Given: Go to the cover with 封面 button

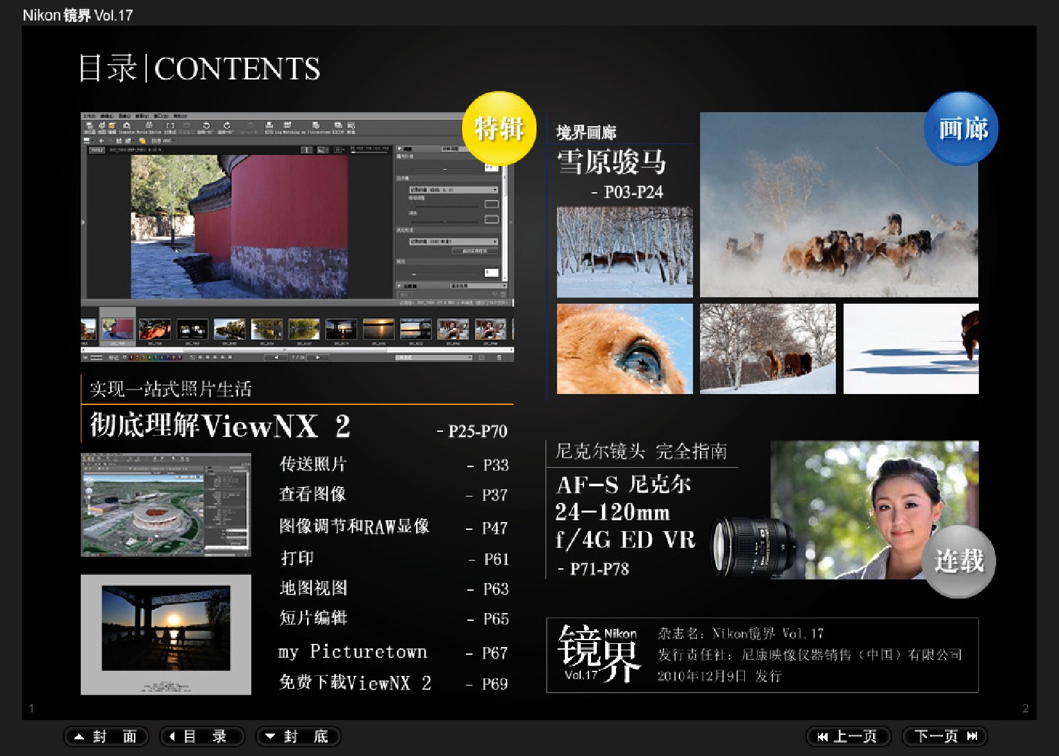Looking at the screenshot, I should [106, 736].
